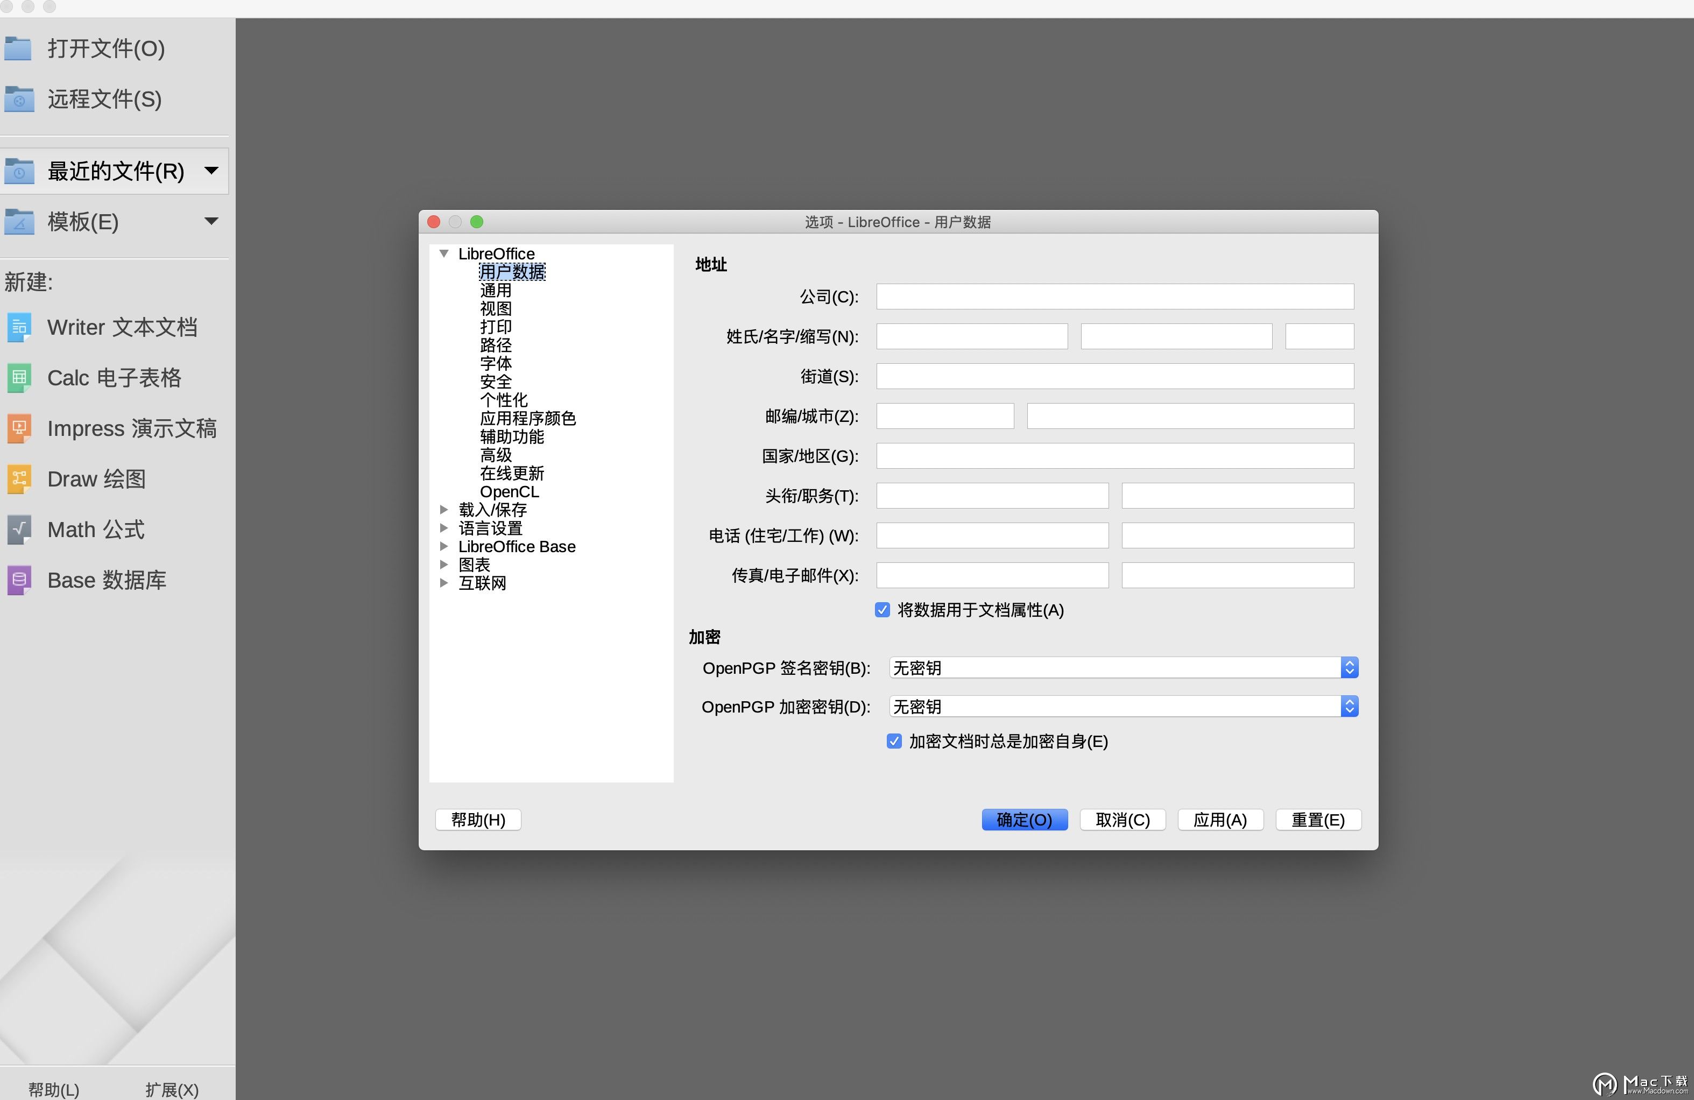Click the Writer text document icon

click(x=19, y=328)
